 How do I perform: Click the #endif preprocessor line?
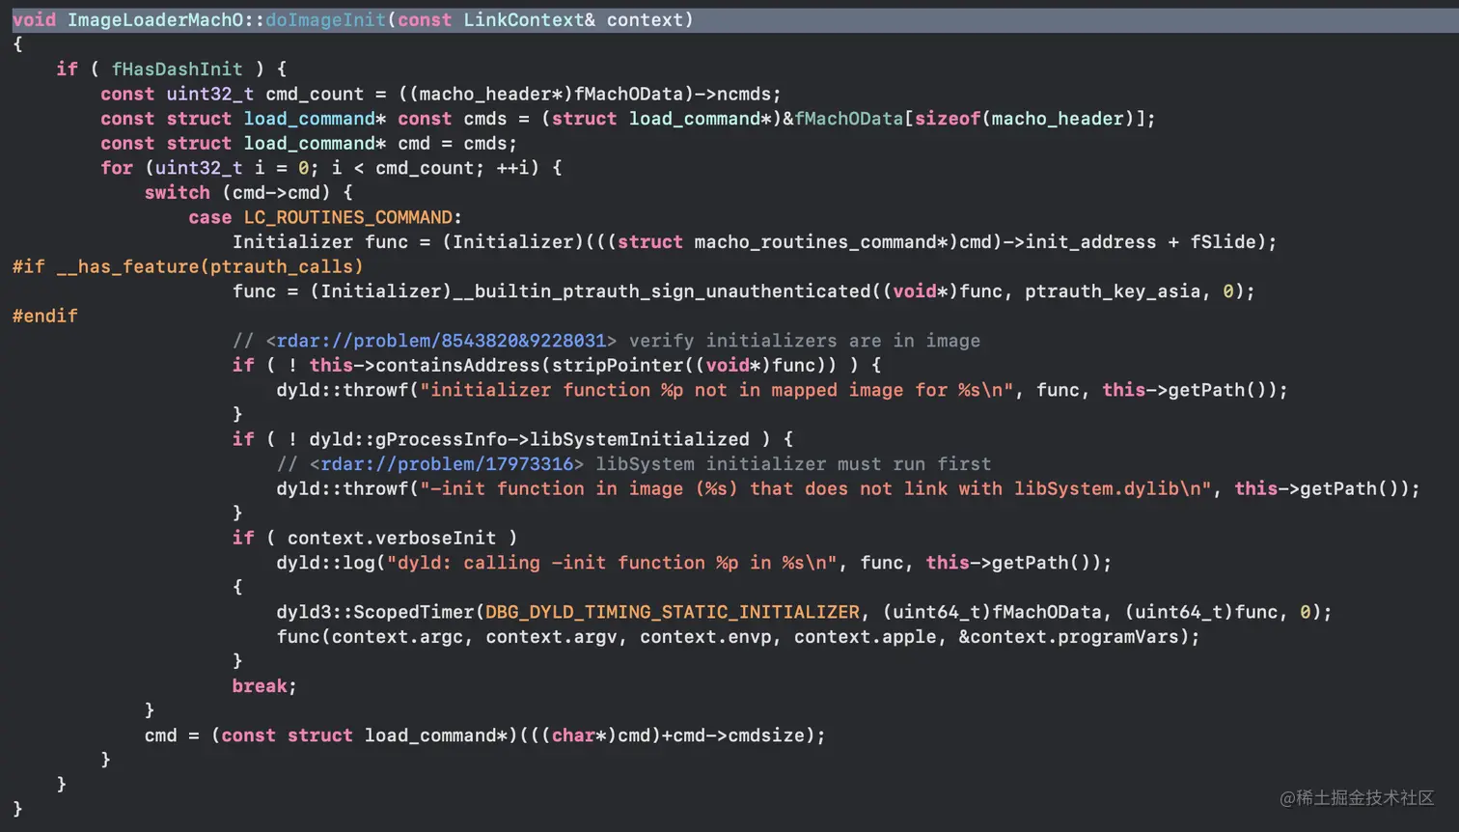click(45, 316)
